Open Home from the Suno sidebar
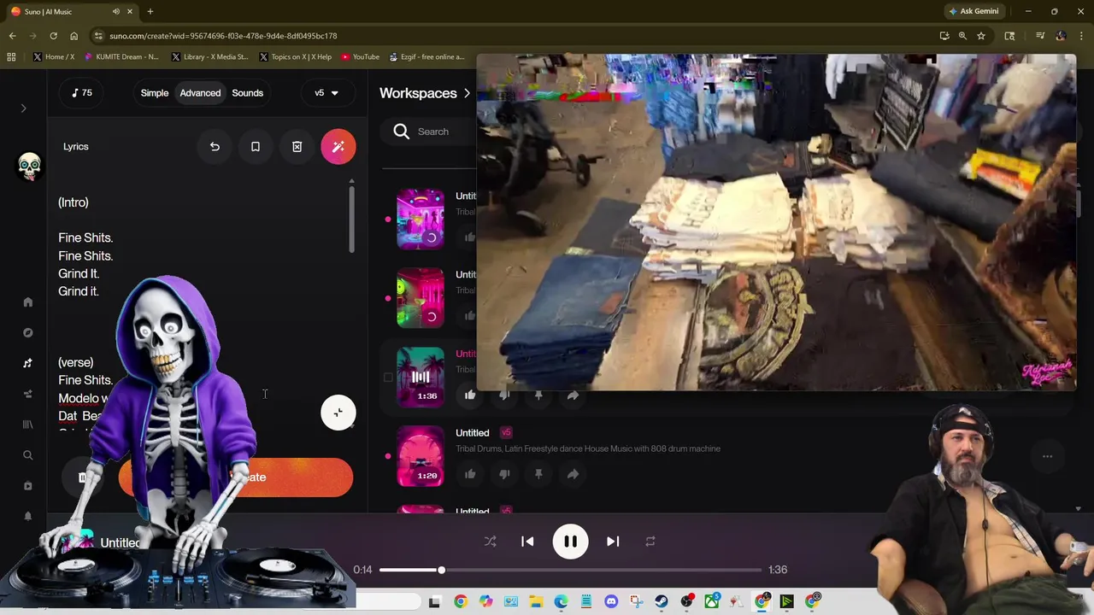The height and width of the screenshot is (615, 1094). click(x=27, y=302)
